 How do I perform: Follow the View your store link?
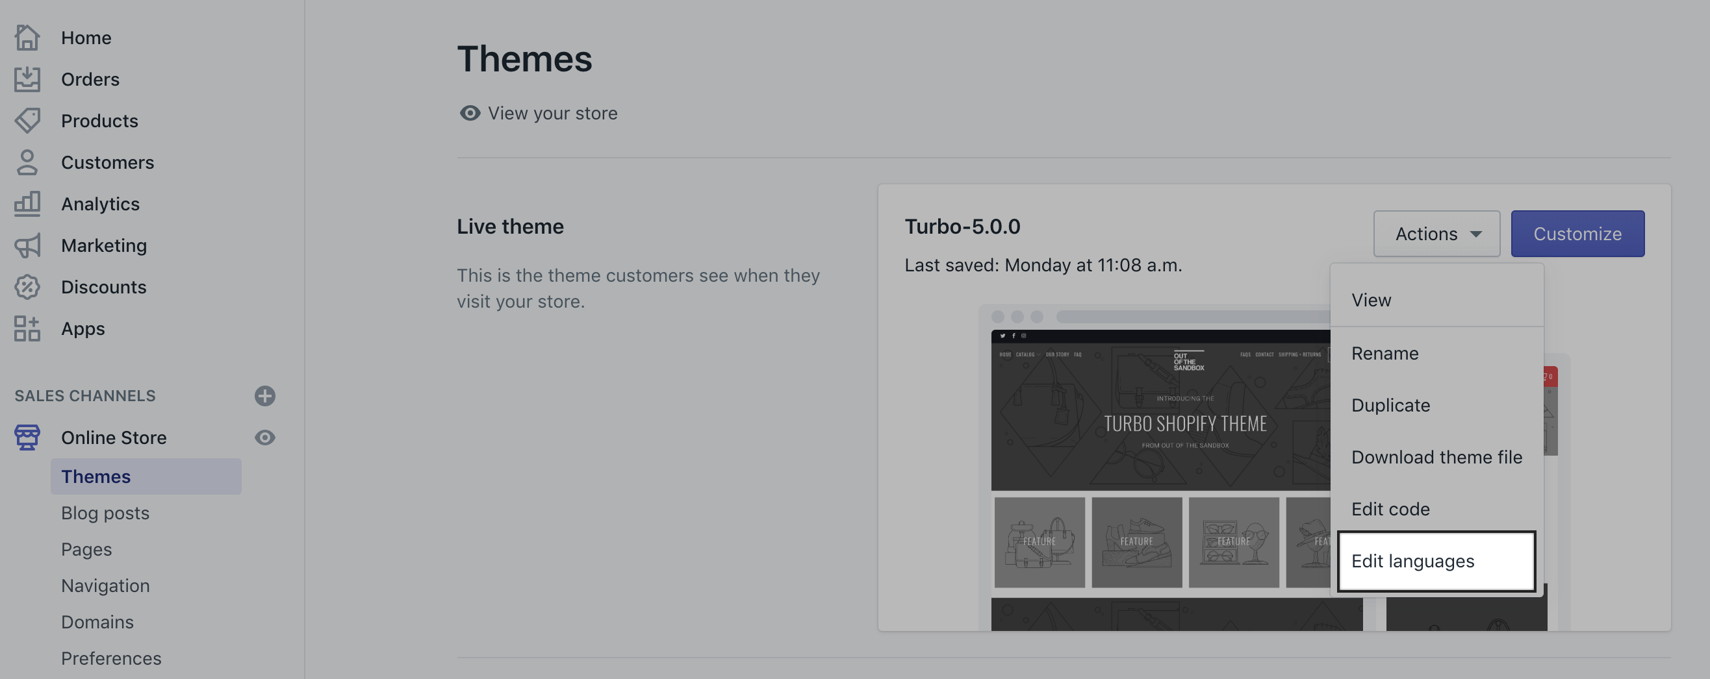[x=552, y=114]
